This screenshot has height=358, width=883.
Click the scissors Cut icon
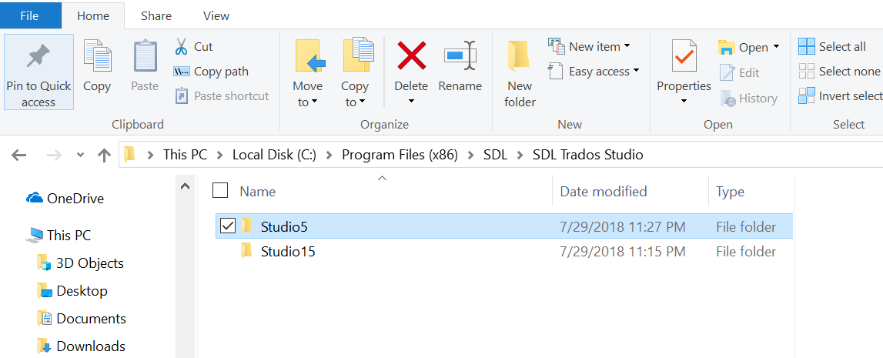tap(181, 47)
